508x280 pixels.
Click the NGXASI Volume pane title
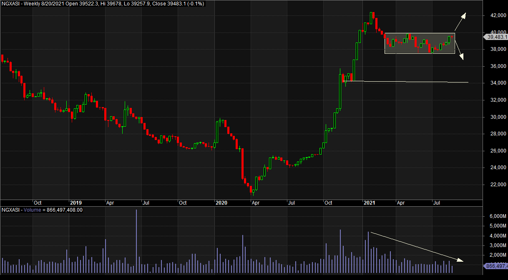point(42,210)
